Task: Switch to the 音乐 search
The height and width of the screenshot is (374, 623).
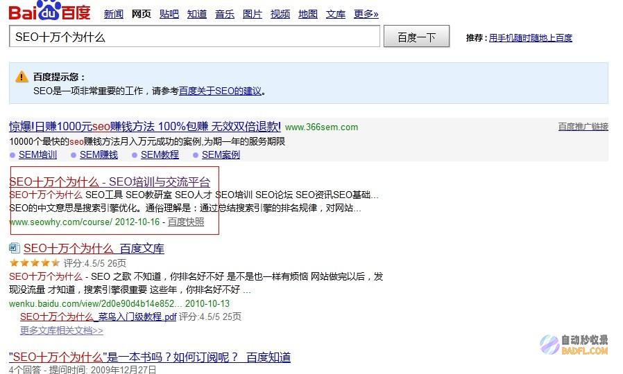Action: pyautogui.click(x=225, y=14)
